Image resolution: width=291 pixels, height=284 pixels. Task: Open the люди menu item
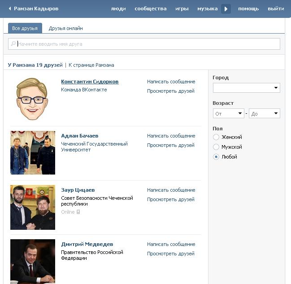(118, 9)
